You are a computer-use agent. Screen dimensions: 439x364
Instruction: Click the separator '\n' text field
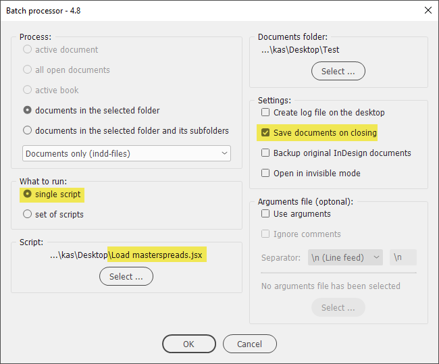click(403, 257)
